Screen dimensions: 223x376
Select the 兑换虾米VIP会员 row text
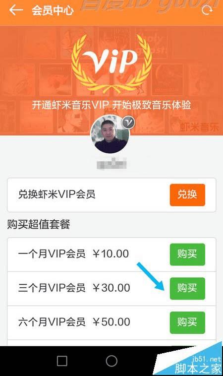(x=57, y=194)
